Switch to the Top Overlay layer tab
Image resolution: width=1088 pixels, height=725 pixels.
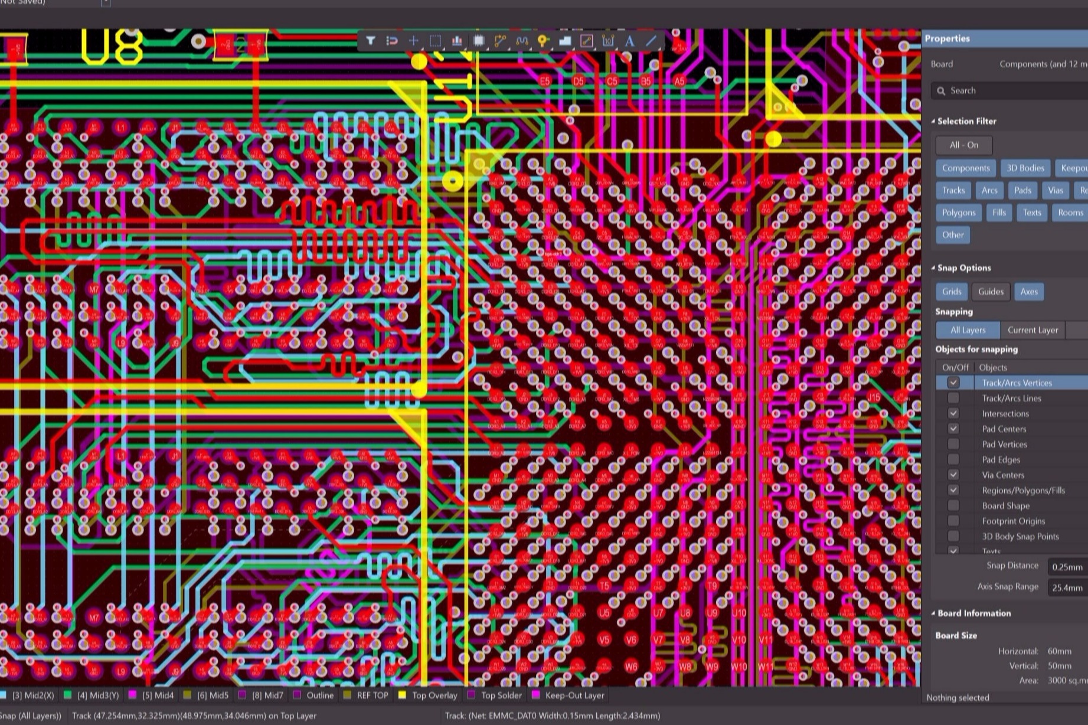pos(434,695)
